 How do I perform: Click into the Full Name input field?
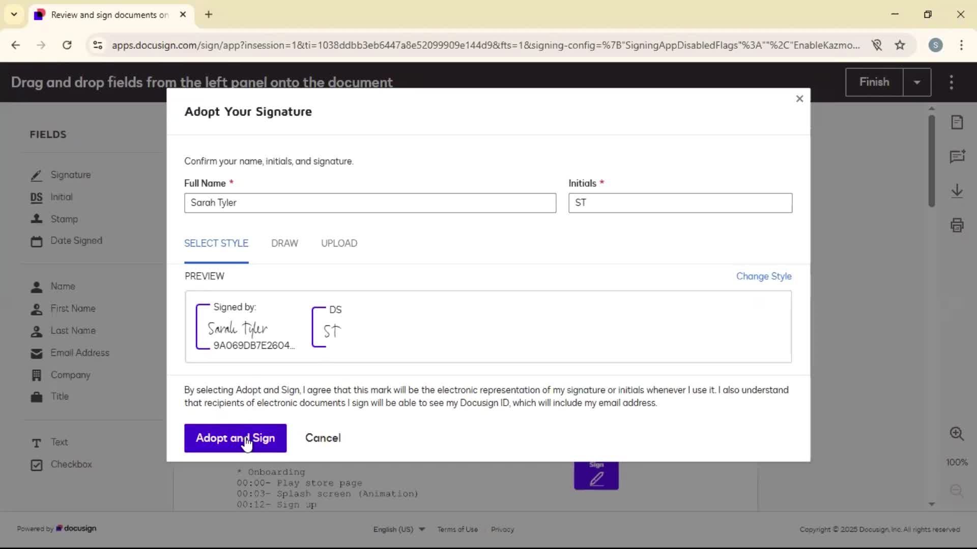[370, 203]
